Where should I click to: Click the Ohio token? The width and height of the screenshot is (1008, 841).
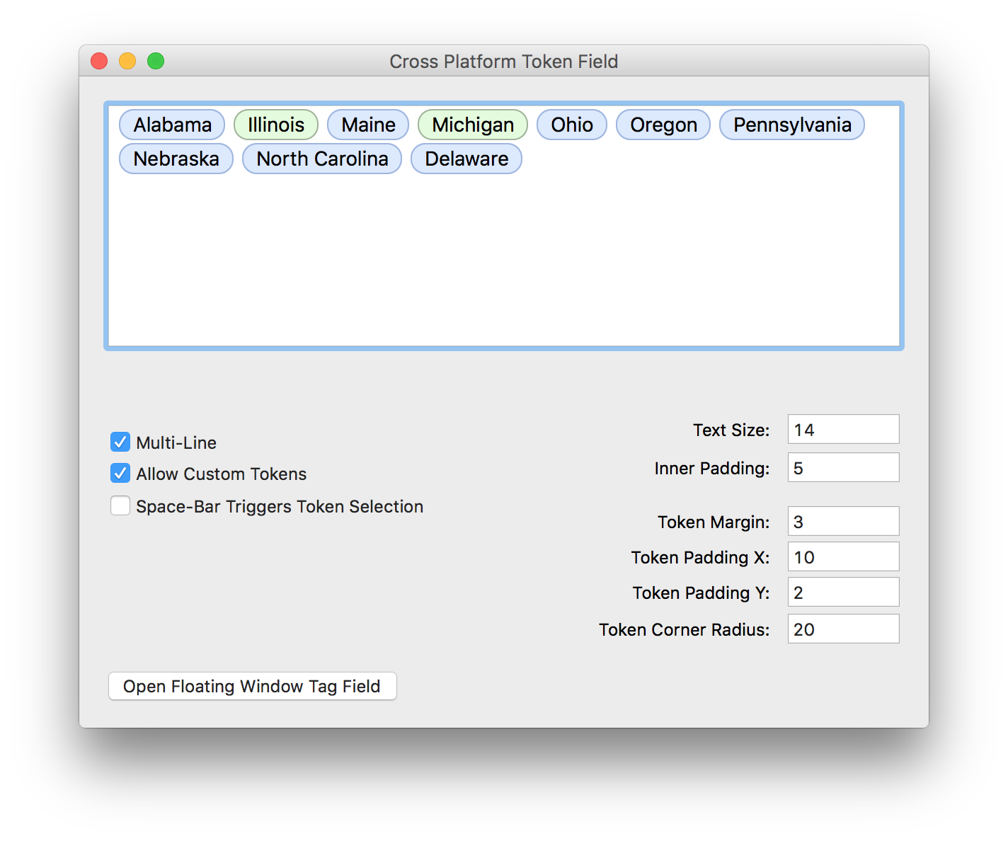pyautogui.click(x=572, y=125)
